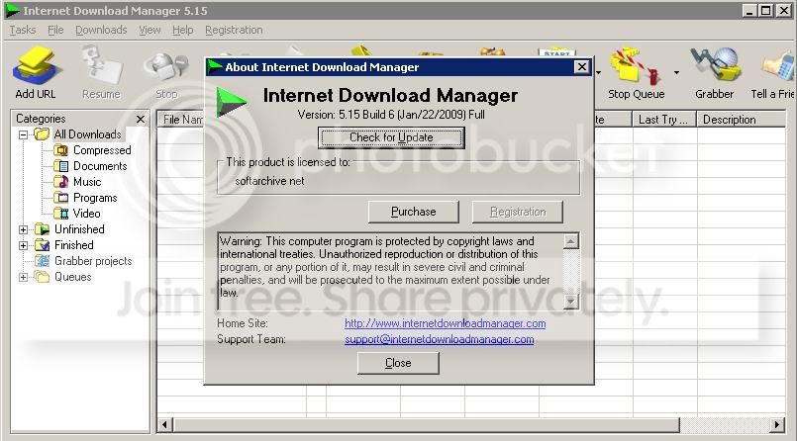Select the Finished folder
797x441 pixels.
coord(73,245)
